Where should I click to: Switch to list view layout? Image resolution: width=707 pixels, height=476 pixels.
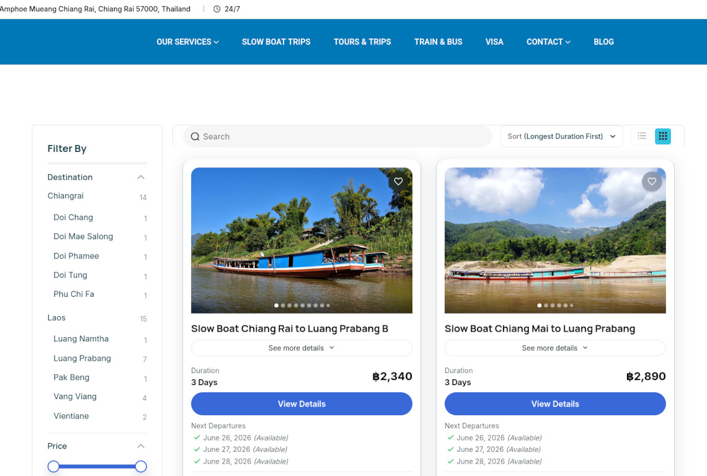pos(642,136)
